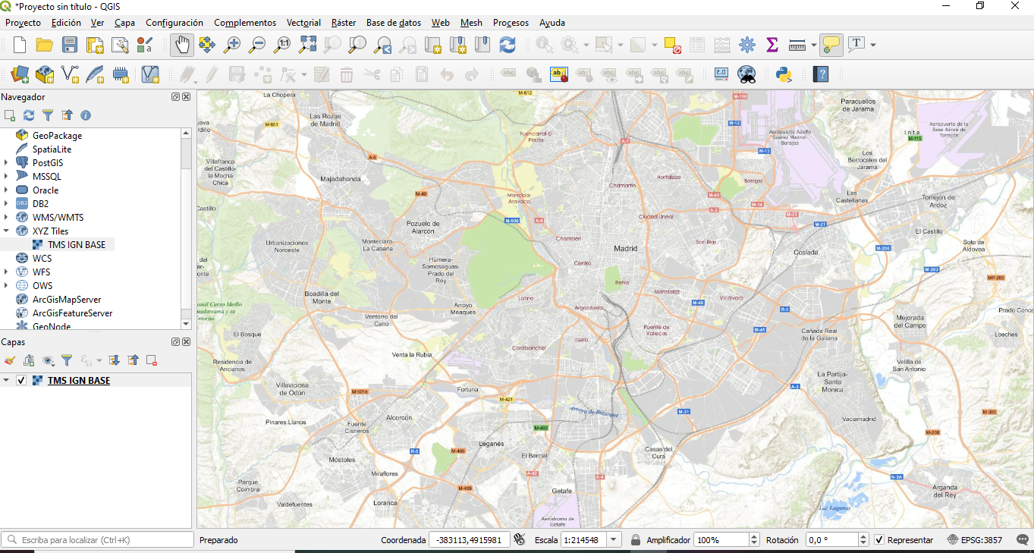
Task: Click the Refresh icon in Navegador panel
Action: pos(29,115)
